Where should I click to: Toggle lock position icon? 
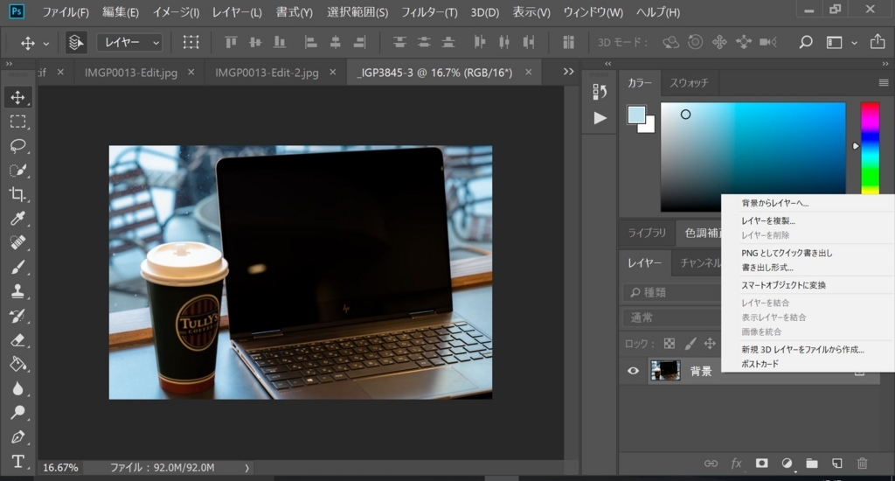click(x=710, y=344)
